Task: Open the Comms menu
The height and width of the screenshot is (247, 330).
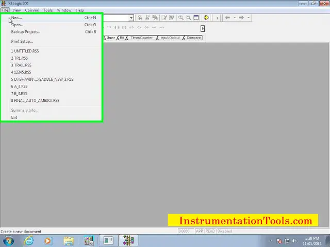Action: tap(32, 10)
